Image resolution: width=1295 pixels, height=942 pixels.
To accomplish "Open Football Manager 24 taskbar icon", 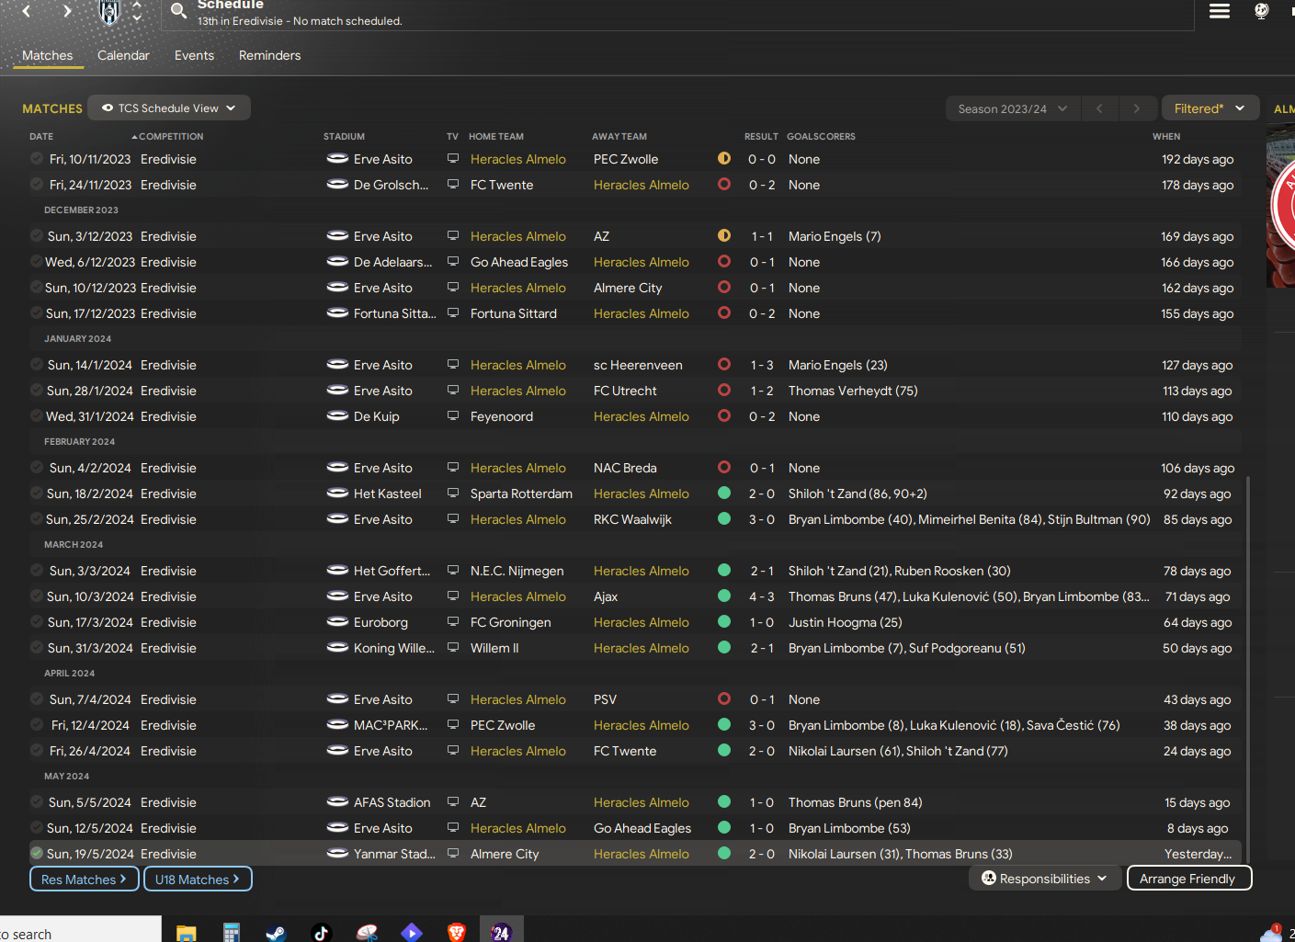I will [501, 933].
